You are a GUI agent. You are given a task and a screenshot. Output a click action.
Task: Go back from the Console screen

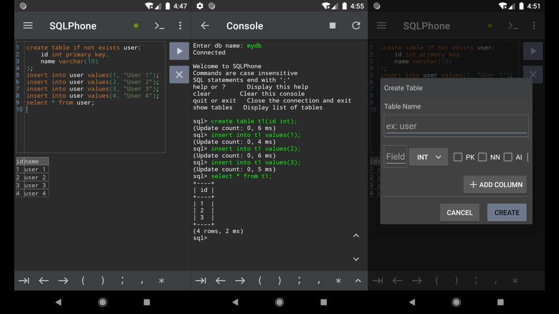[x=205, y=26]
